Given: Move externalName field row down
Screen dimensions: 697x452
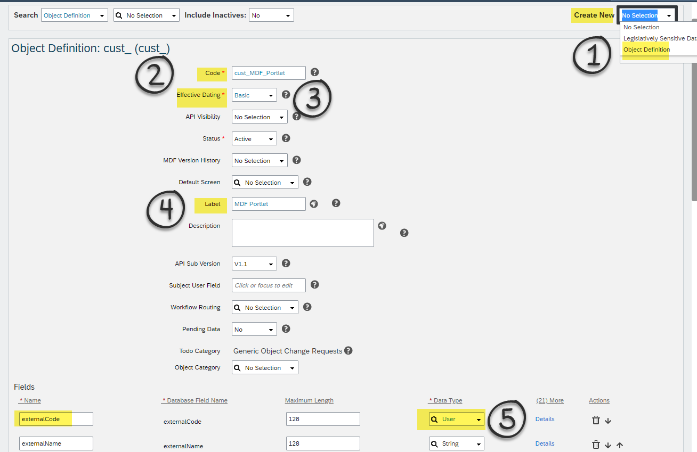Looking at the screenshot, I should pos(608,445).
